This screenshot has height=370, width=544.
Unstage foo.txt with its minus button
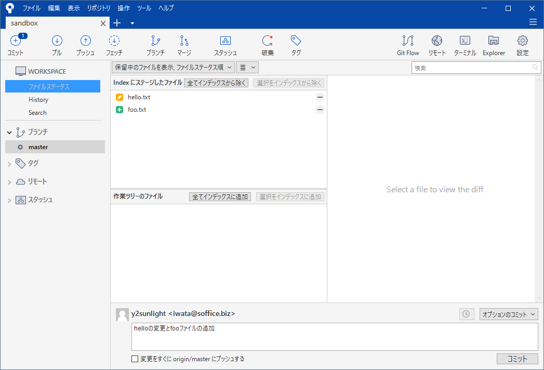tap(320, 110)
